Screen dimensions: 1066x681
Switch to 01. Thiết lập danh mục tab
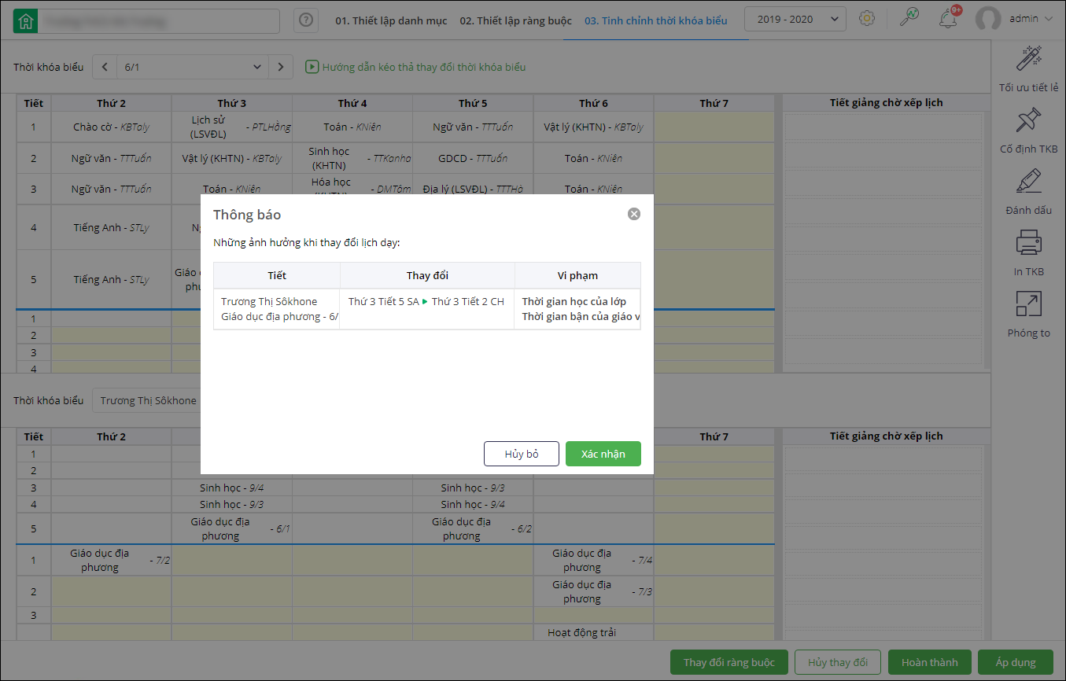point(393,20)
